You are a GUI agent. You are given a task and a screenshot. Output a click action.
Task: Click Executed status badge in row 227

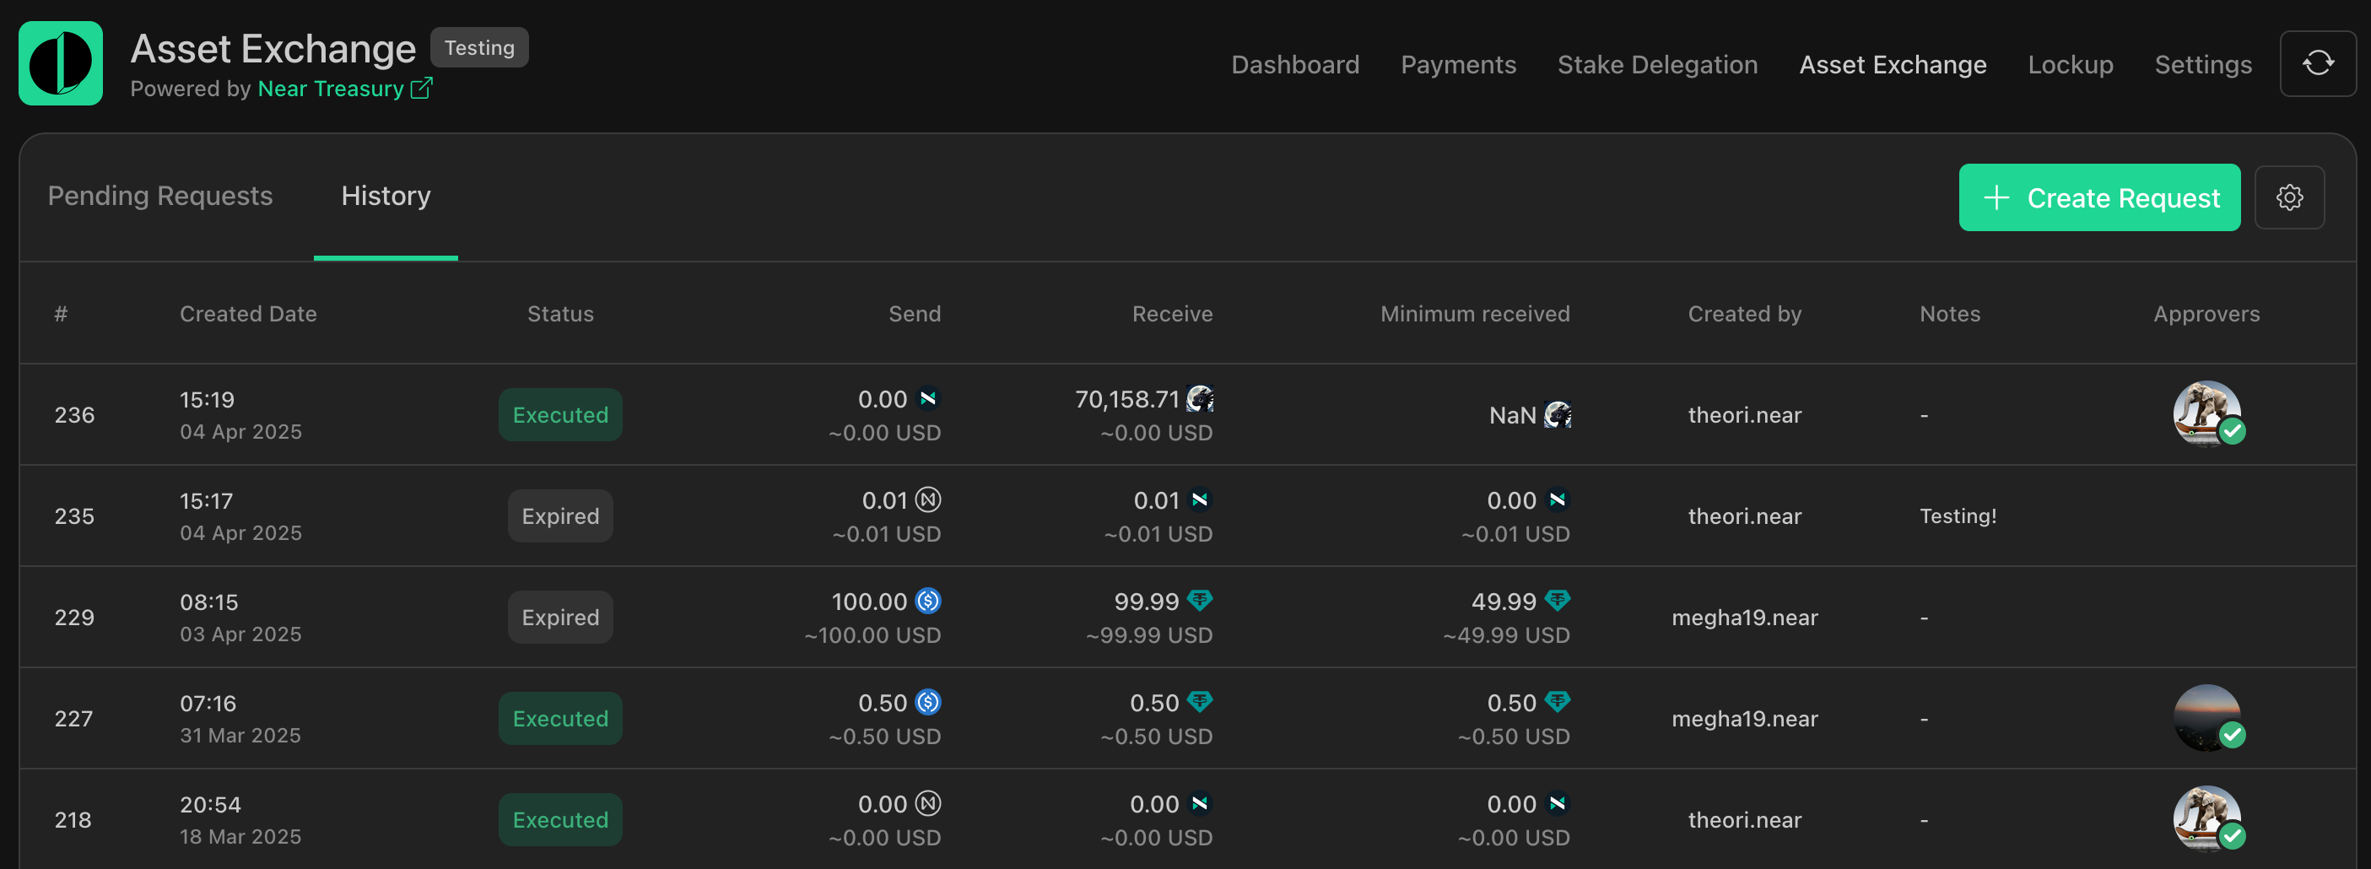click(x=559, y=719)
